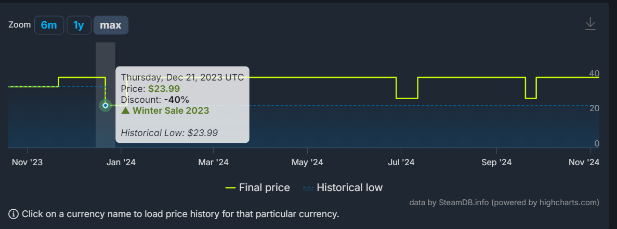Click the July 2024 price dip
The width and height of the screenshot is (617, 229).
pos(406,98)
